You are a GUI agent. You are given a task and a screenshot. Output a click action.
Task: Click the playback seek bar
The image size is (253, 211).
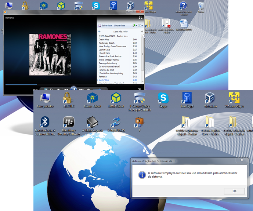pyautogui.click(x=74, y=84)
